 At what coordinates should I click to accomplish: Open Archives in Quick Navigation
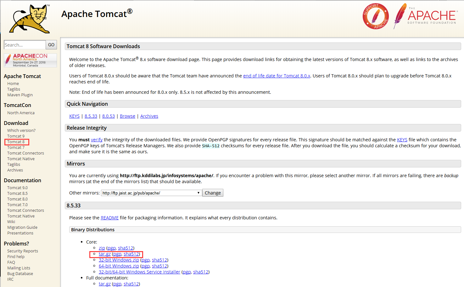149,116
